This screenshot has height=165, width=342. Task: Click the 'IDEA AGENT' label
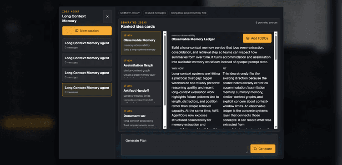71,12
